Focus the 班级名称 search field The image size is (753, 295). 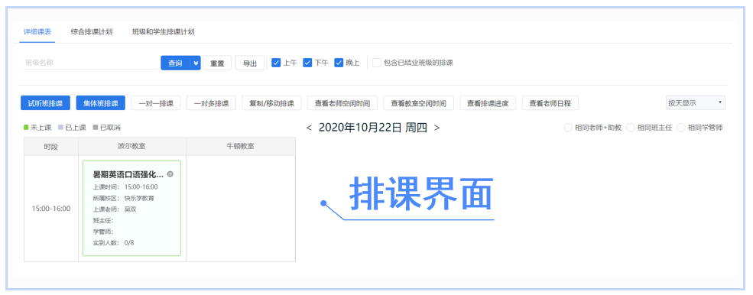pos(91,63)
